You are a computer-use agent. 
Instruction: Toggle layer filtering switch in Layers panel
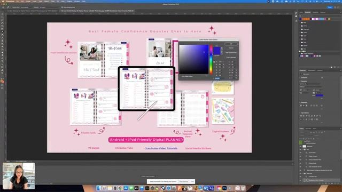(324, 132)
